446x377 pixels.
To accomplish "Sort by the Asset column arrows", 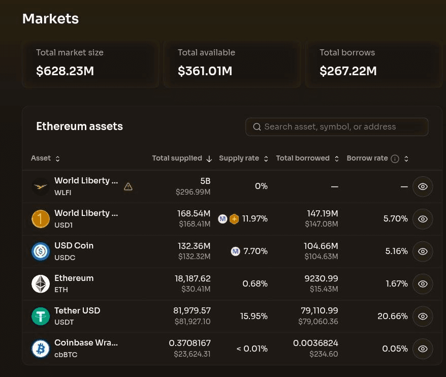I will pyautogui.click(x=58, y=159).
